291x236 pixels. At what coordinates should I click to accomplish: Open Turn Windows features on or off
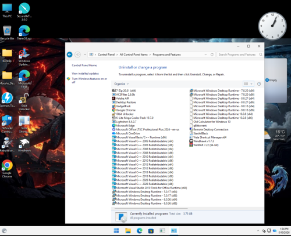click(x=90, y=81)
